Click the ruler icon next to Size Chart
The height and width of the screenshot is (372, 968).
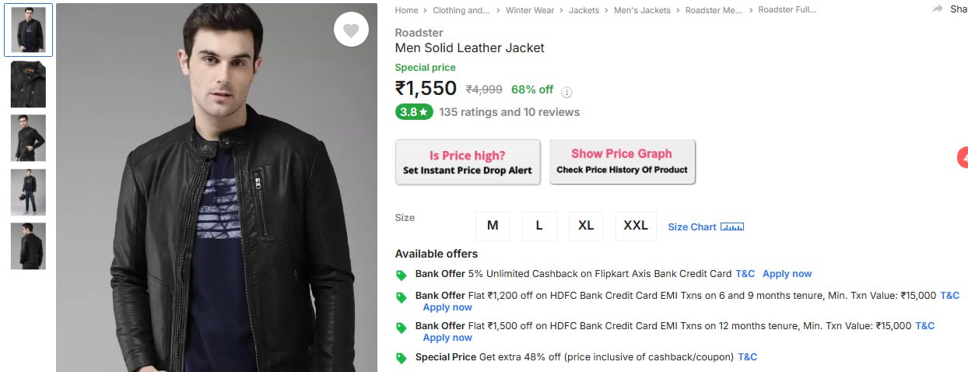[x=732, y=226]
